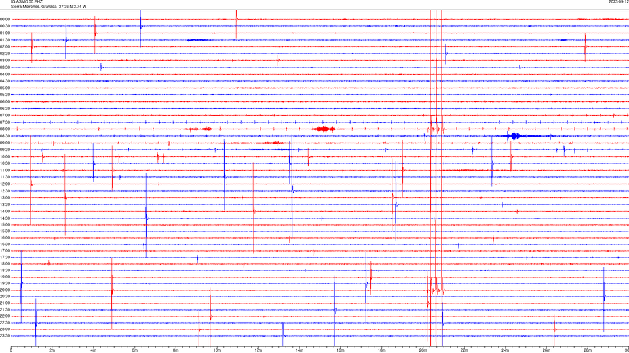Click the 28m tick on minute axis
The height and width of the screenshot is (353, 629).
[588, 350]
